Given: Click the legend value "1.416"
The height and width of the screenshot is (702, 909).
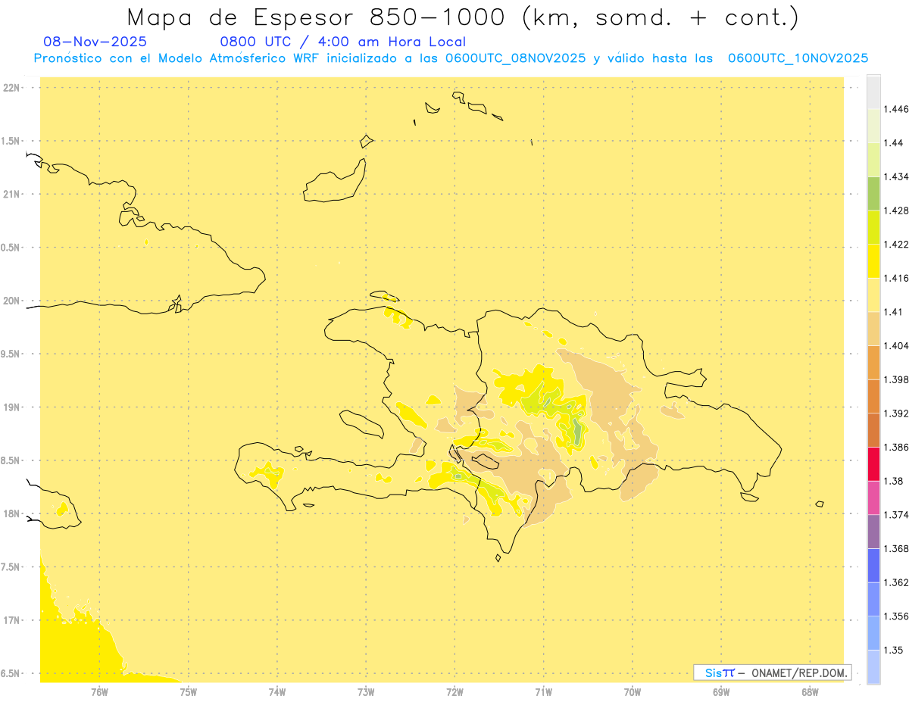Looking at the screenshot, I should (x=897, y=278).
